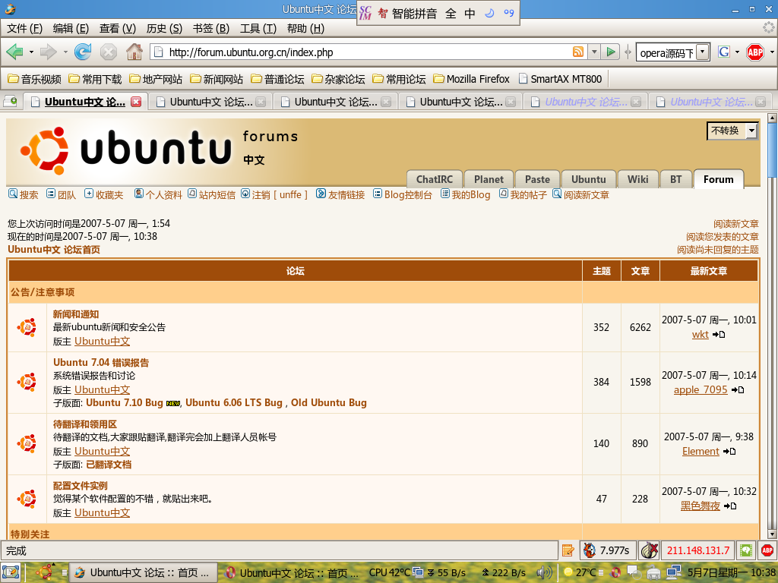Click the page vertical scrollbar thumb
778x583 pixels.
pos(772,150)
